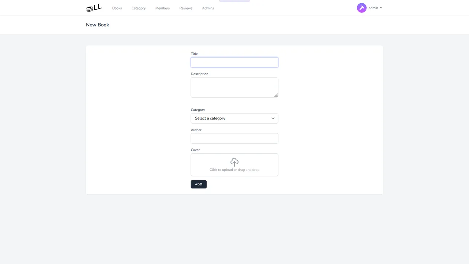Click the Author field label
The image size is (469, 264).
coord(196,130)
